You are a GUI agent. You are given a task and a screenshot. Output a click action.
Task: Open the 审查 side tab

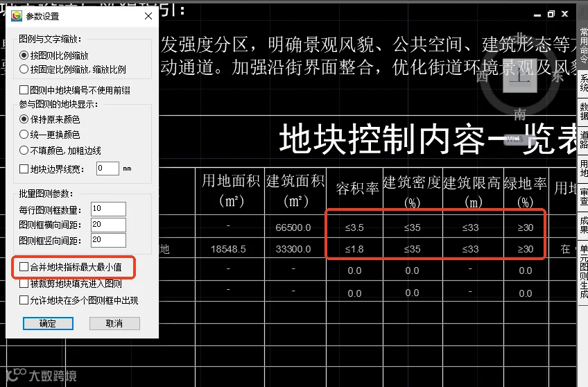pos(583,196)
